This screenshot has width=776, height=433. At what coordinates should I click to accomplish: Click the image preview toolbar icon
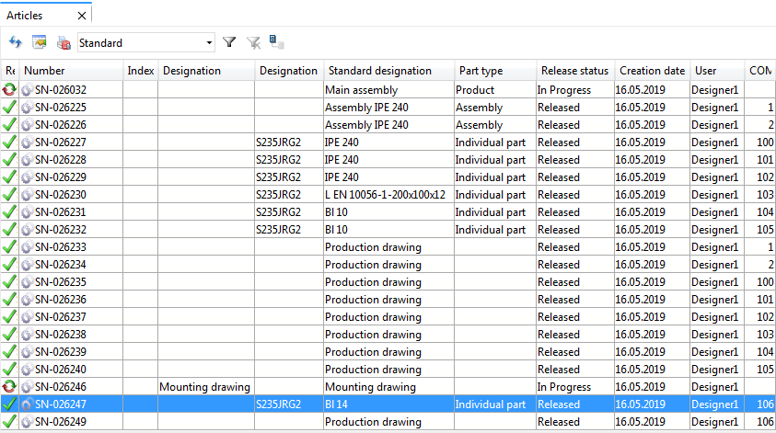pyautogui.click(x=39, y=42)
